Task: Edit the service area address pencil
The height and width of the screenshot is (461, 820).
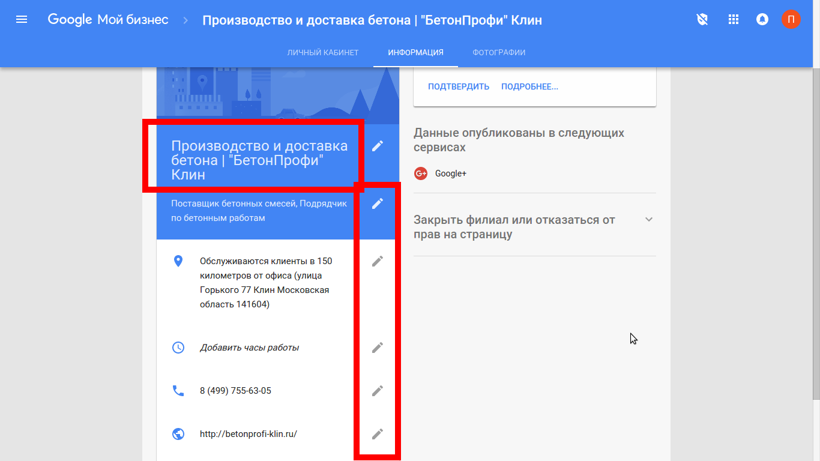Action: coord(377,261)
